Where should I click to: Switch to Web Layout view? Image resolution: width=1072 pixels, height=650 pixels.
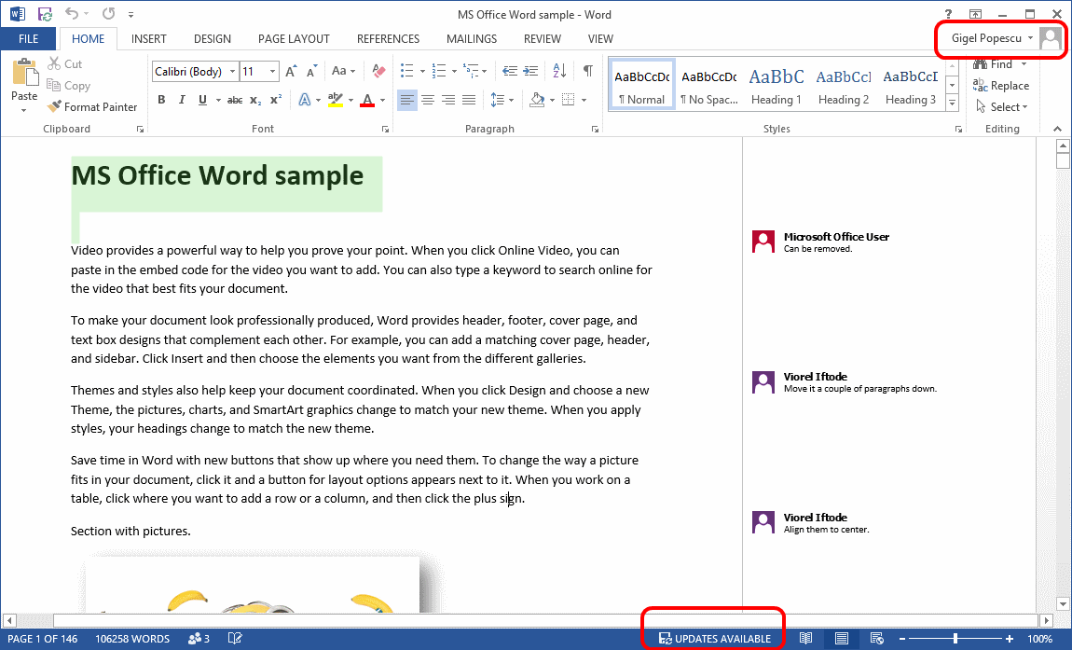[x=876, y=639]
